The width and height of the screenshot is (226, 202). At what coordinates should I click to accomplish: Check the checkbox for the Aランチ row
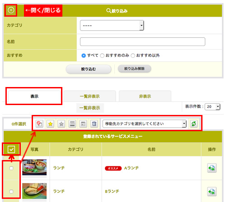click(x=11, y=168)
